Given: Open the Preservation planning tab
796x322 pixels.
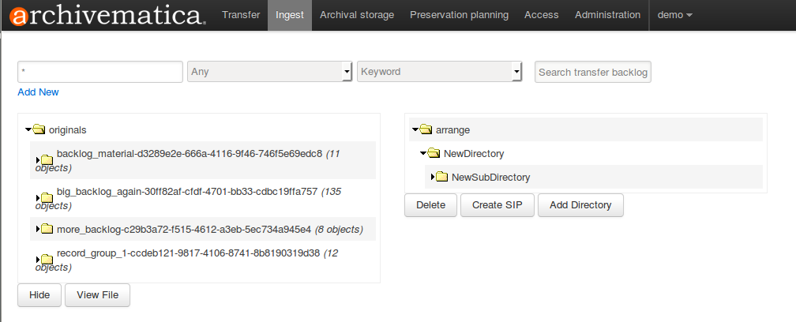Looking at the screenshot, I should (459, 15).
